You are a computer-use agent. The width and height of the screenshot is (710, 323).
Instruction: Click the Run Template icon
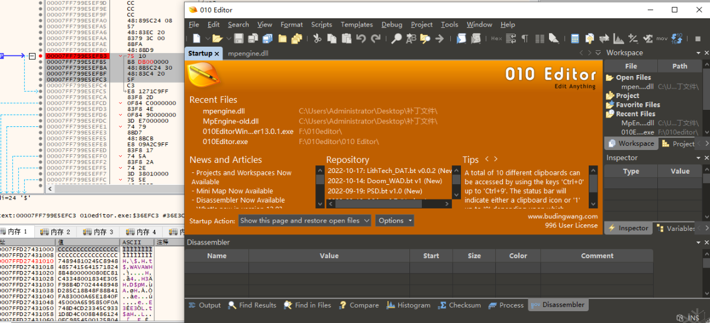pos(476,38)
